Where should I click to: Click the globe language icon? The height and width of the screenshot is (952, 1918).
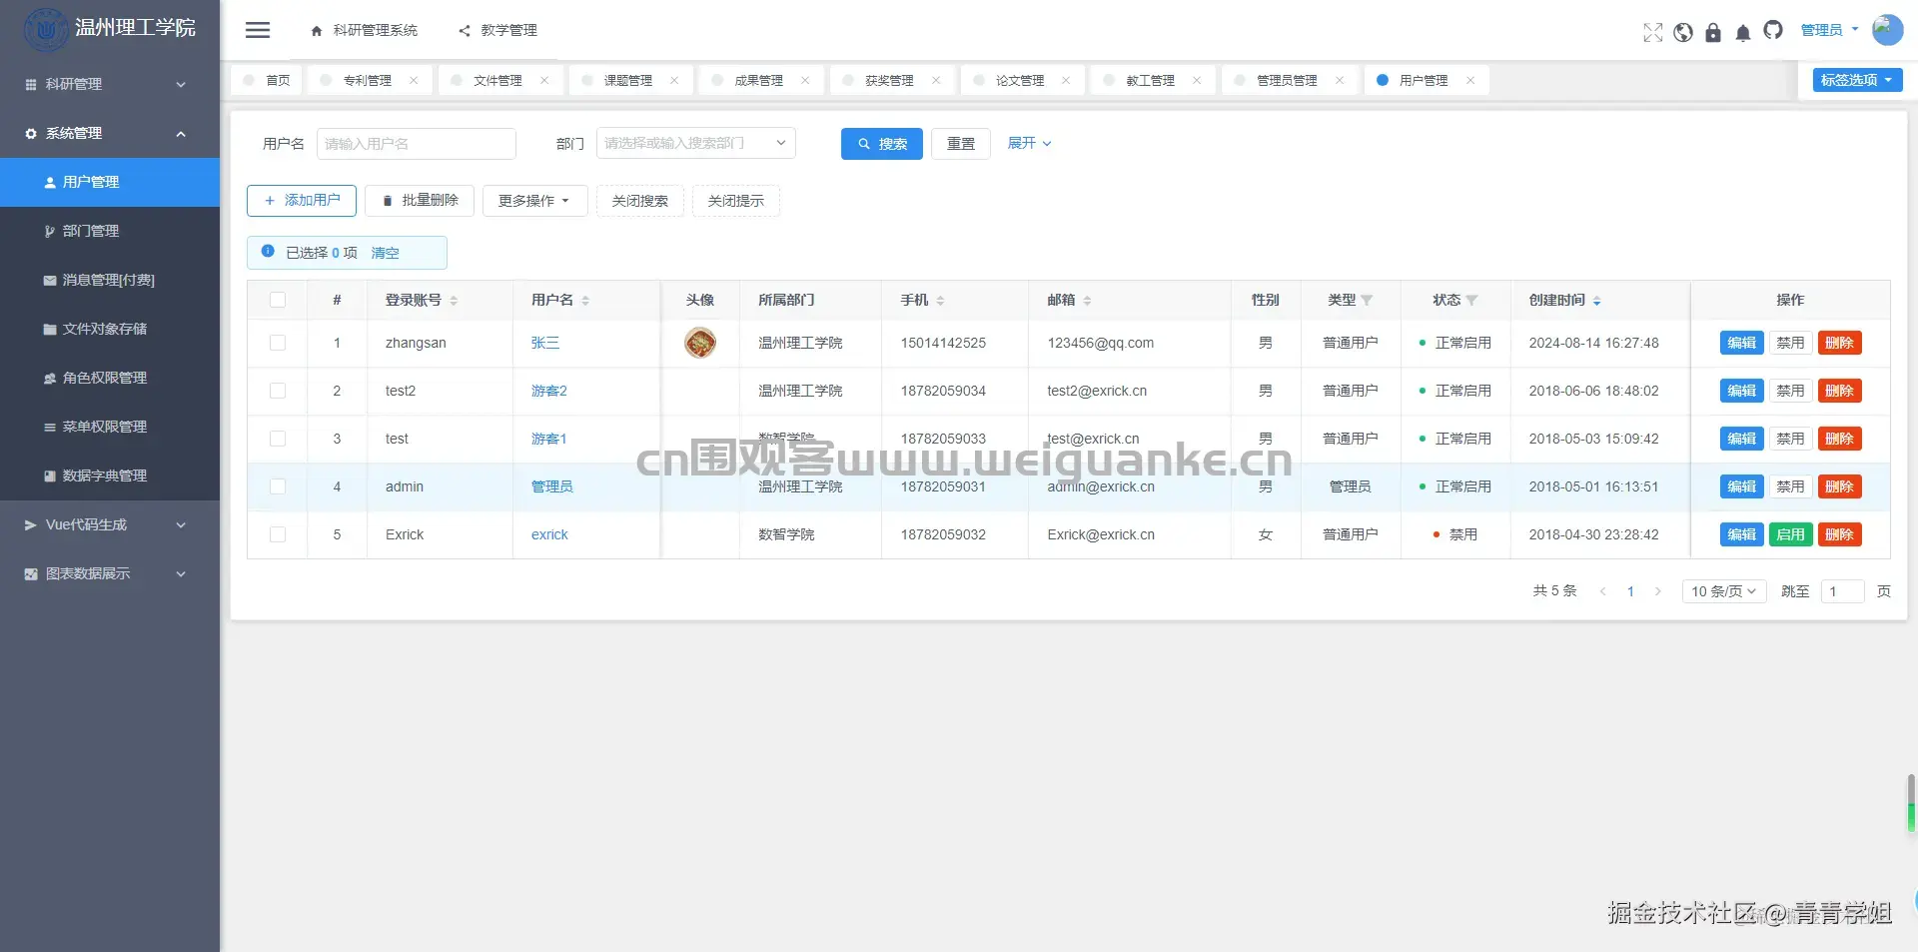coord(1683,32)
